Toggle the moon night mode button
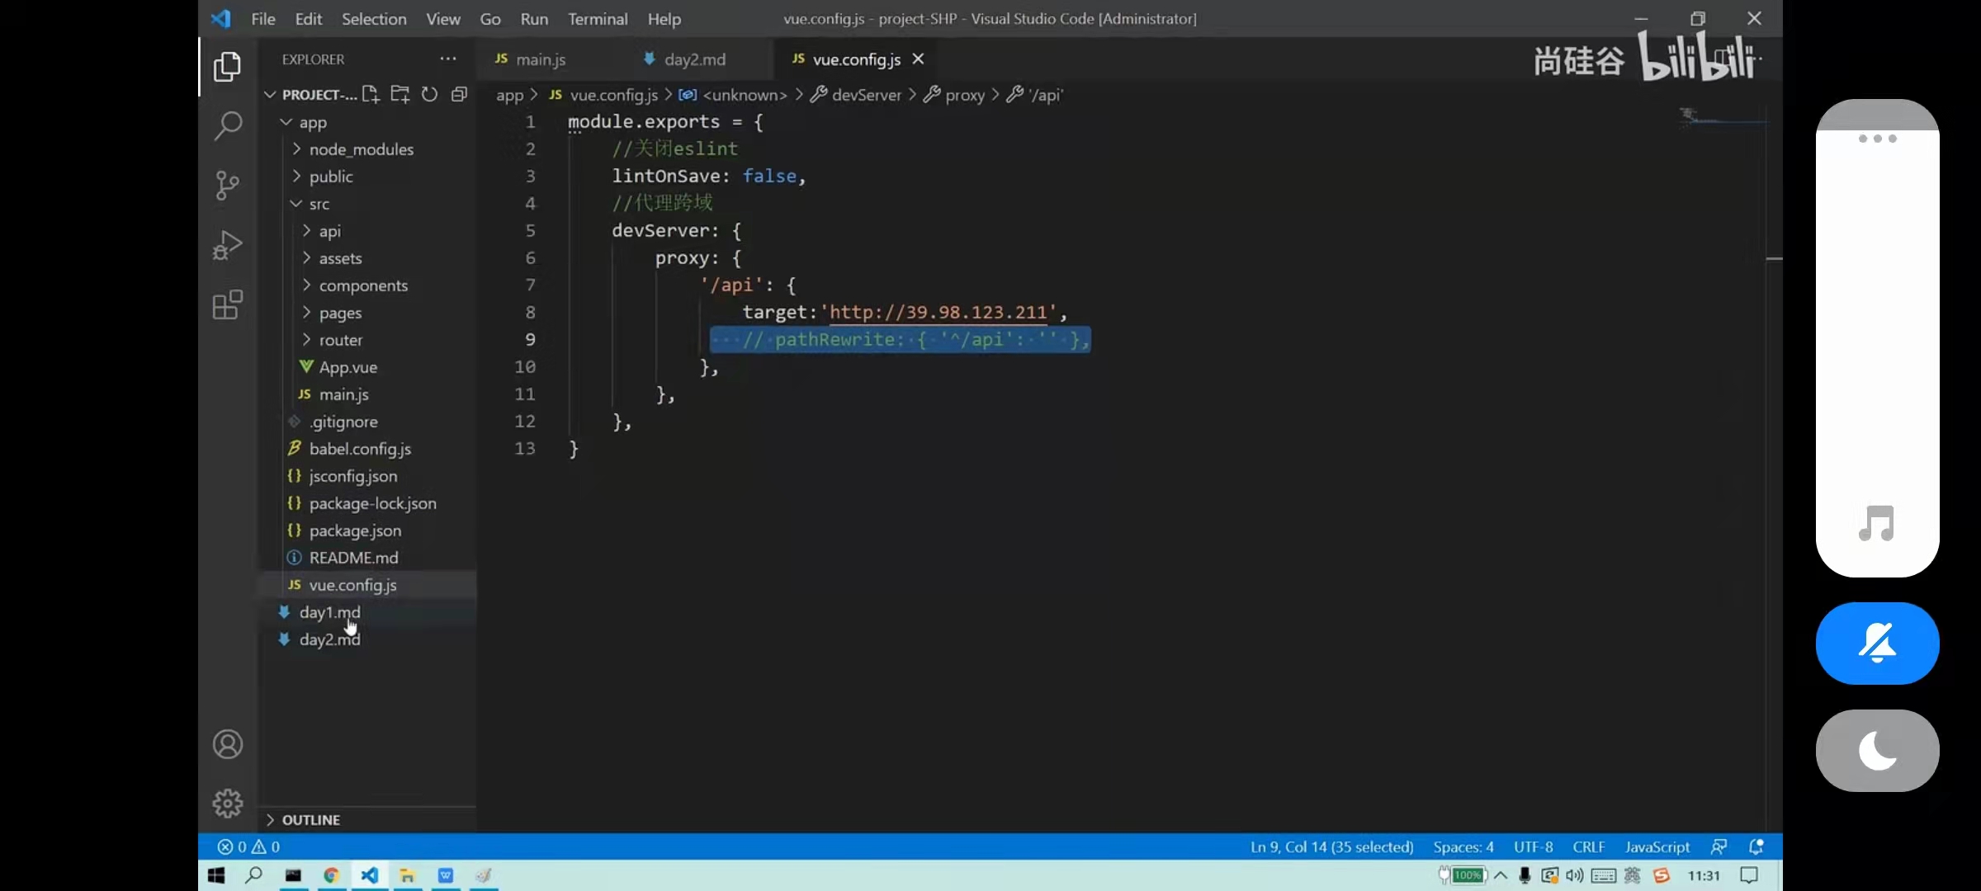 [x=1877, y=751]
